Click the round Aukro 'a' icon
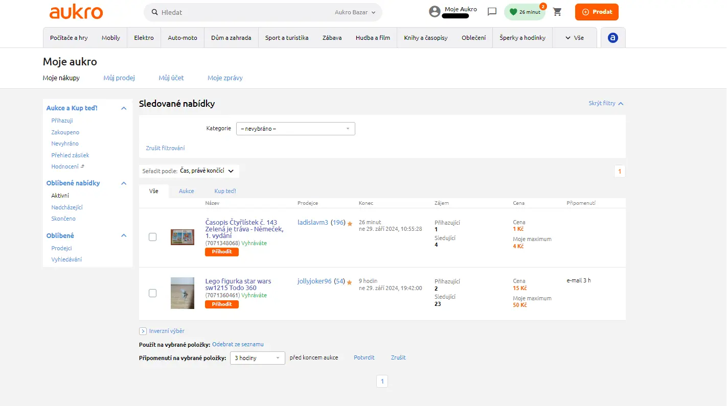This screenshot has height=406, width=727. click(613, 38)
